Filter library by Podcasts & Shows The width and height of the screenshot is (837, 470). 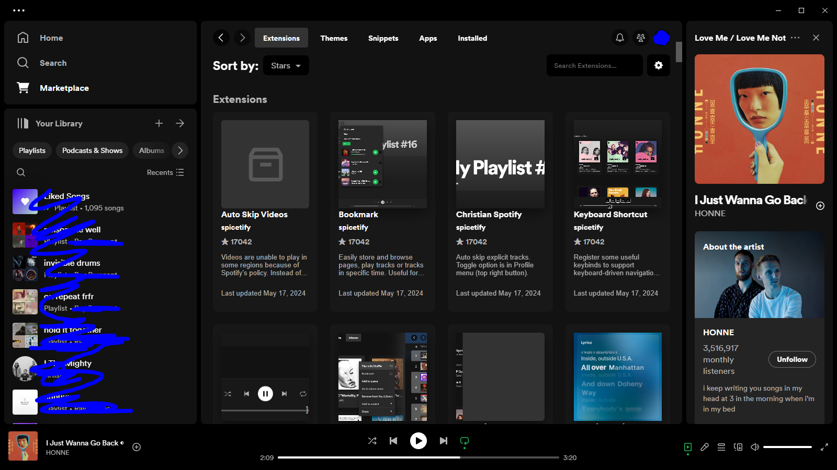(x=92, y=150)
